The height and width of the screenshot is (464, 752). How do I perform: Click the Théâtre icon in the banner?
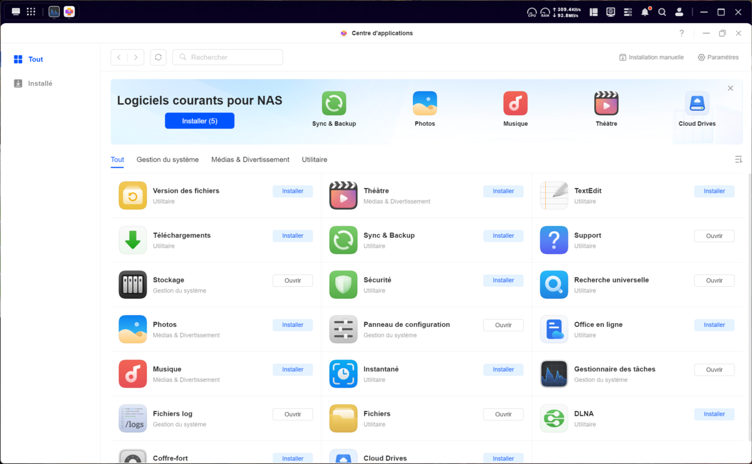point(606,104)
